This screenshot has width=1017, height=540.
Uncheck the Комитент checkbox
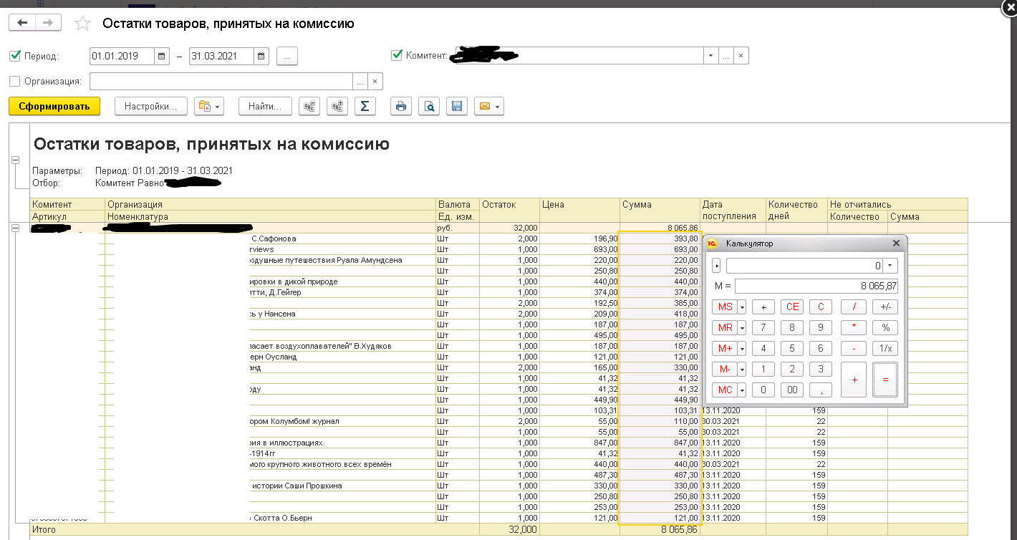point(397,55)
